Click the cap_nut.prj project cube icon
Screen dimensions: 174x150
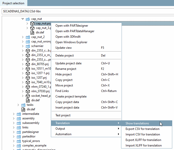(32, 23)
